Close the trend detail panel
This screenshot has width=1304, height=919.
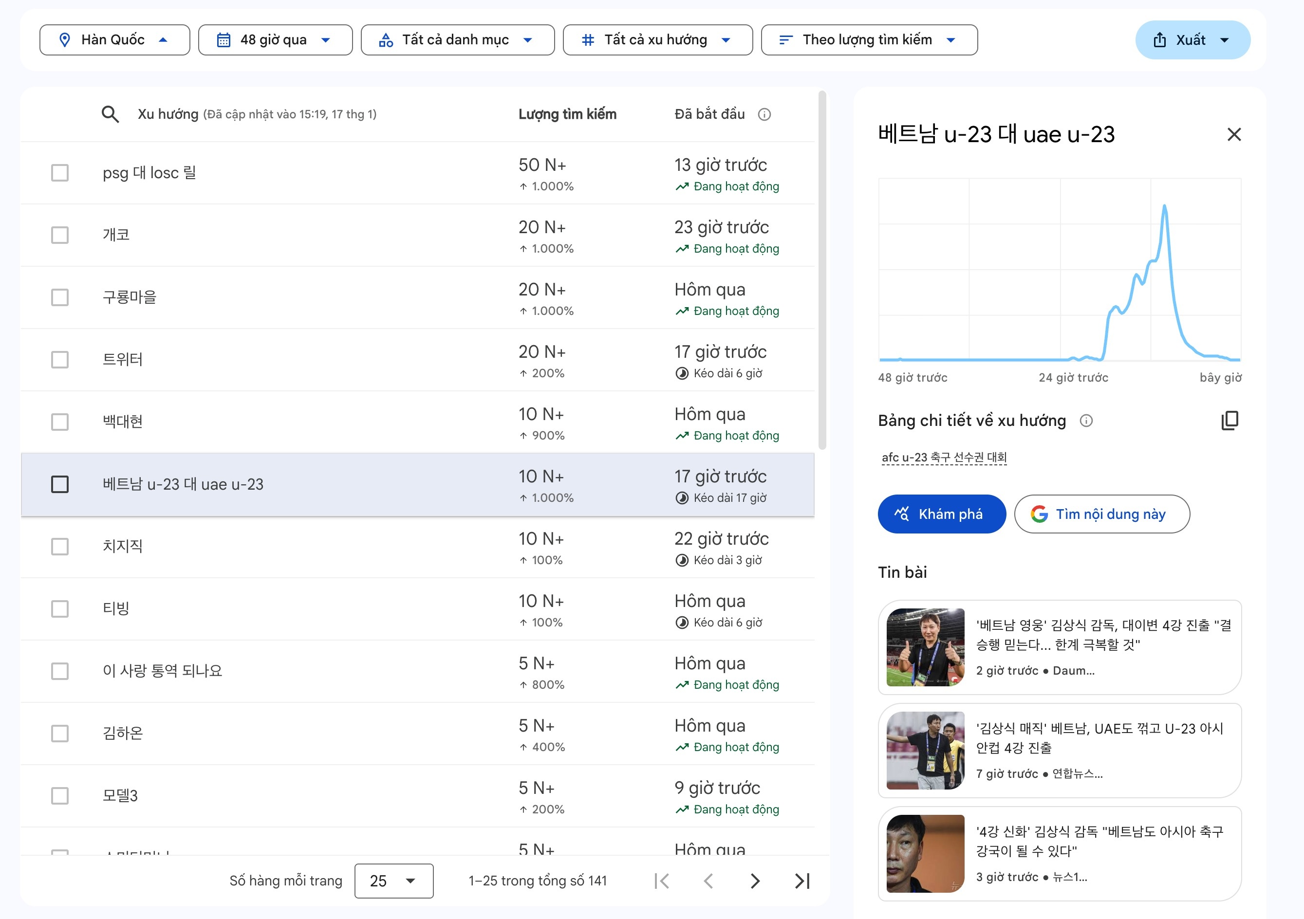pyautogui.click(x=1234, y=134)
